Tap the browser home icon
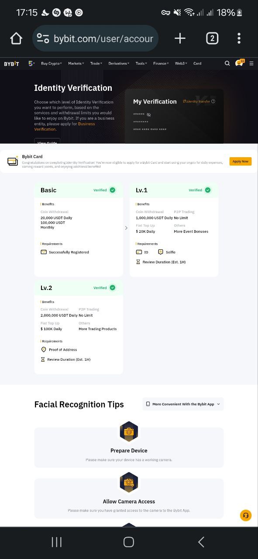Image resolution: width=258 pixels, height=559 pixels. [x=16, y=38]
